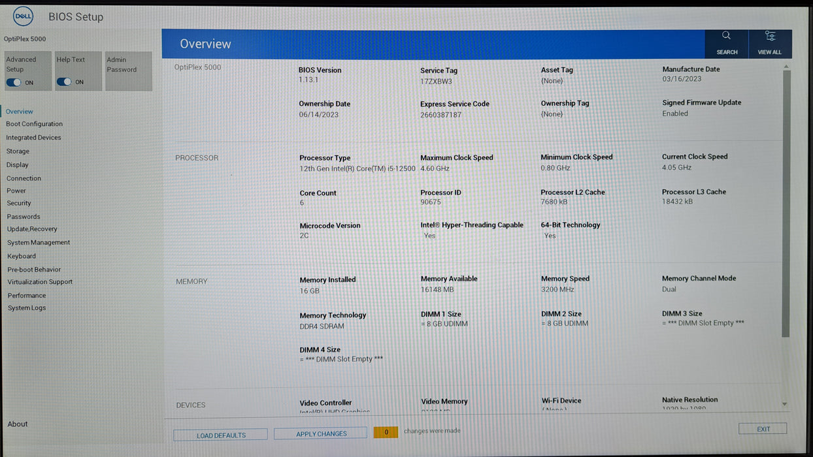Viewport: 813px width, 457px height.
Task: Click the Apply Changes button
Action: pos(321,433)
